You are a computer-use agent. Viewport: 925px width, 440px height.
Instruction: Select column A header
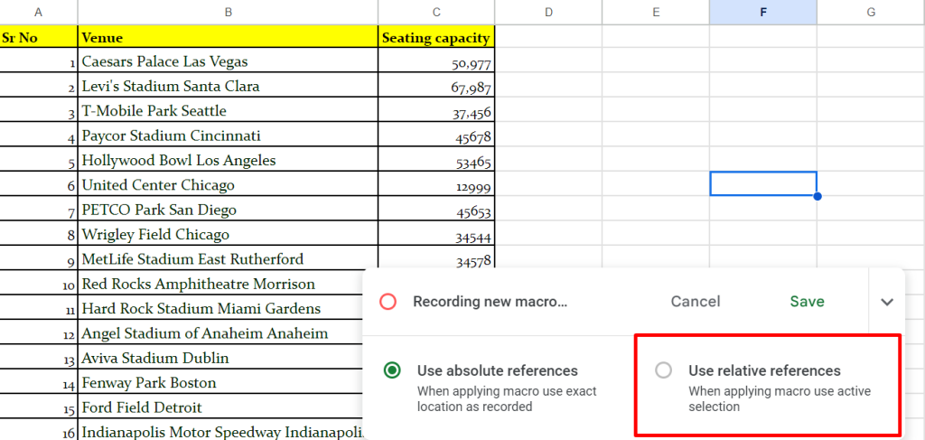pos(38,12)
